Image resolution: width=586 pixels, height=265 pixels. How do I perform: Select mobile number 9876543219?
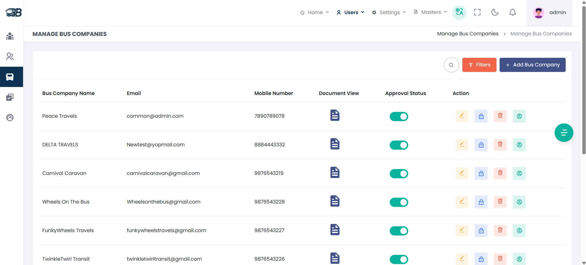click(269, 173)
